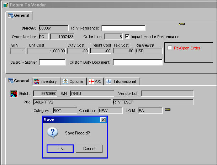Image resolution: width=217 pixels, height=165 pixels.
Task: Click the Order Number type field PO
Action: coord(44,37)
